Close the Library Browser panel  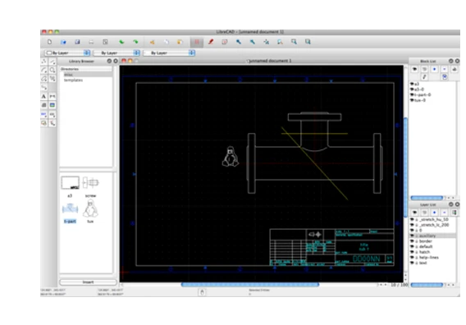click(x=116, y=61)
